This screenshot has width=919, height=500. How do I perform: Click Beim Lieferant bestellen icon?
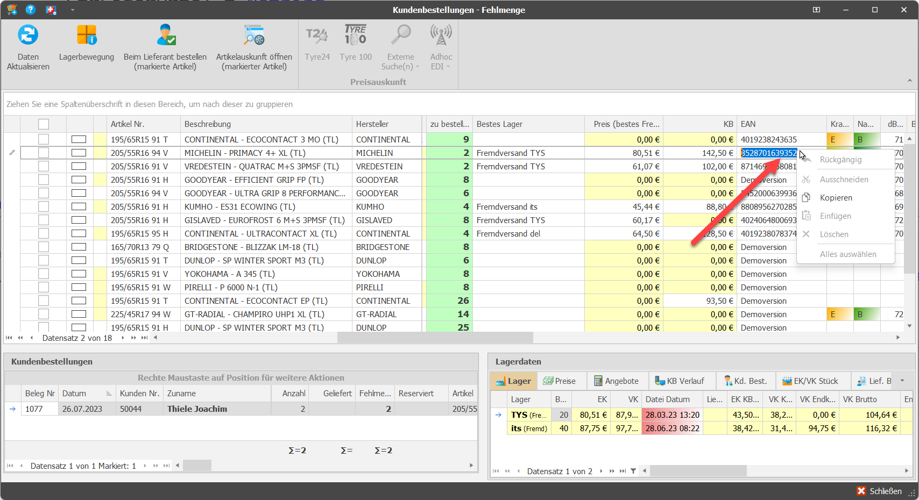pyautogui.click(x=166, y=35)
